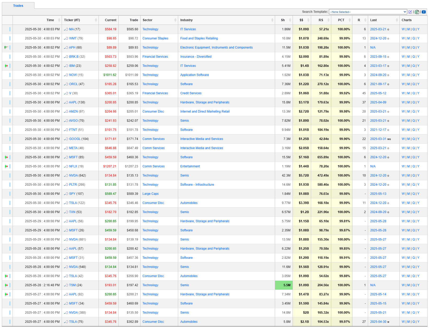Click Consumer Staples sector link
Image resolution: width=430 pixels, height=328 pixels.
click(x=155, y=38)
